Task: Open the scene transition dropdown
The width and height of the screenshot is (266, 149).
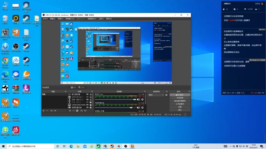Action: pyautogui.click(x=156, y=95)
